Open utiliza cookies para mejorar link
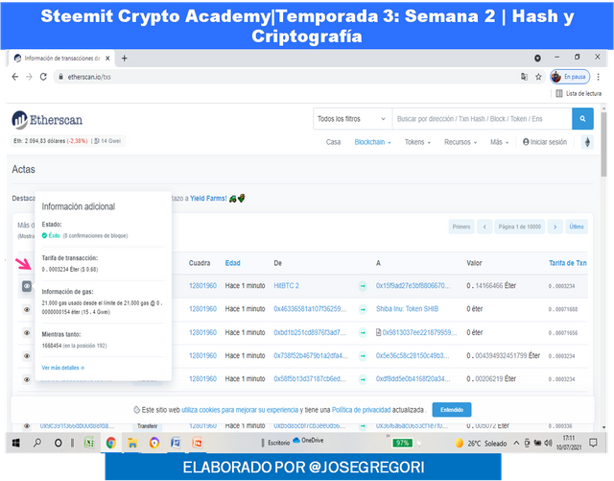Viewport: 614px width, 481px height. pos(240,410)
